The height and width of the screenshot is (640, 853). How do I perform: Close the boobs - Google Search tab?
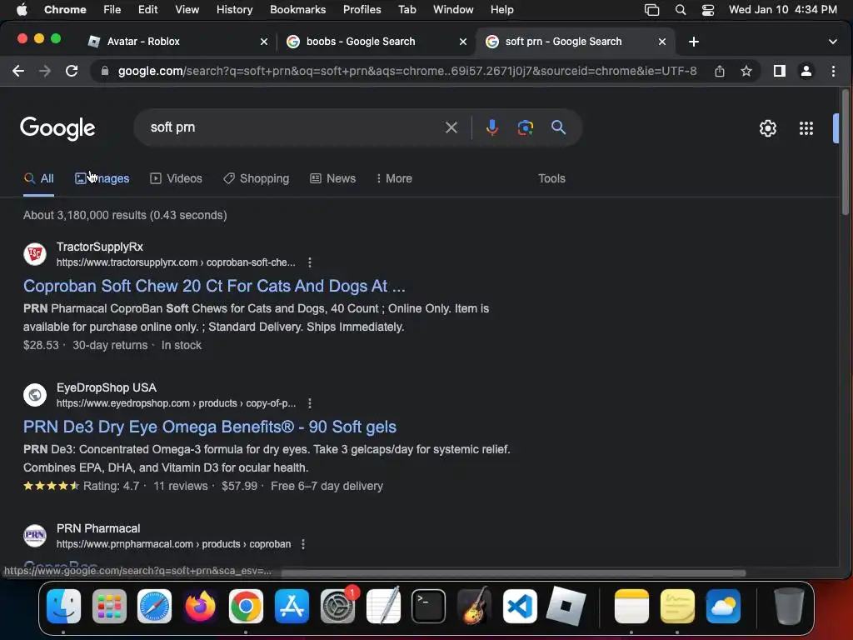pos(463,42)
